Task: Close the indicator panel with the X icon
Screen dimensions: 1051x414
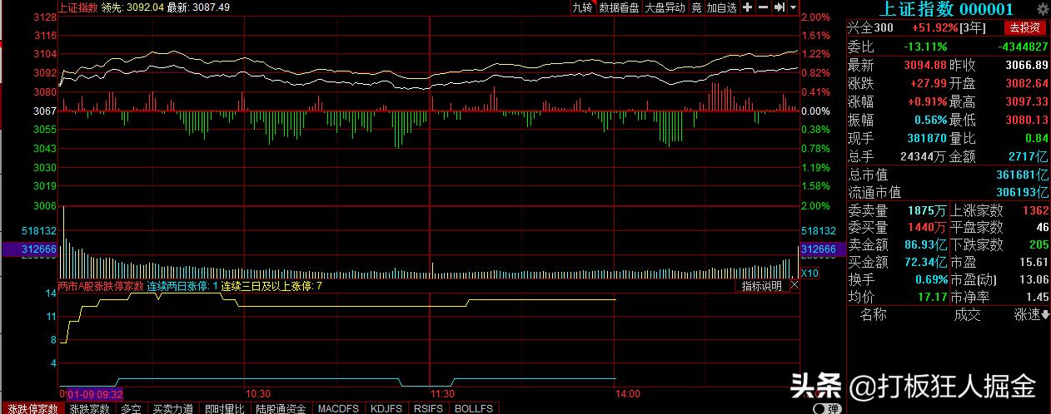Action: pyautogui.click(x=794, y=285)
